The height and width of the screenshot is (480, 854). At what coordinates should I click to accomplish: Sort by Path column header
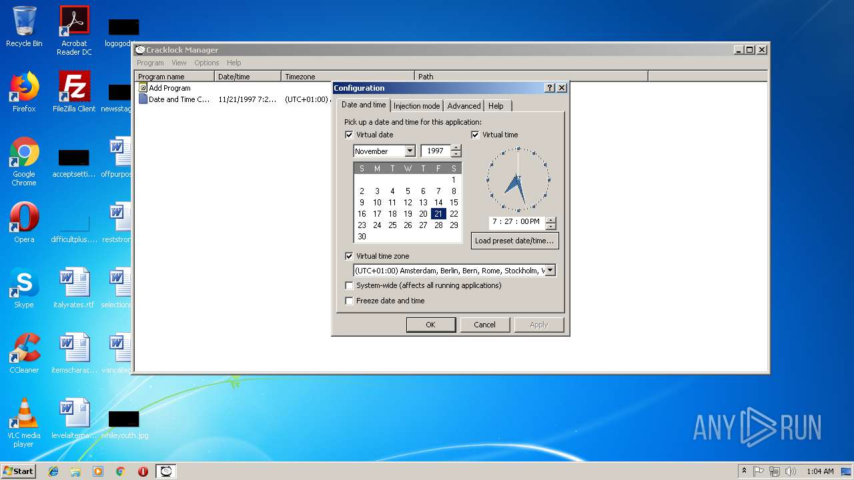point(531,77)
